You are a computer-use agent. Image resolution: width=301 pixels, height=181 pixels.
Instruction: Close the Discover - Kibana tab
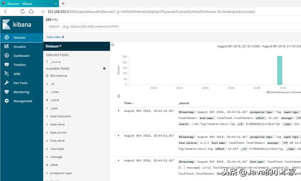56,4
